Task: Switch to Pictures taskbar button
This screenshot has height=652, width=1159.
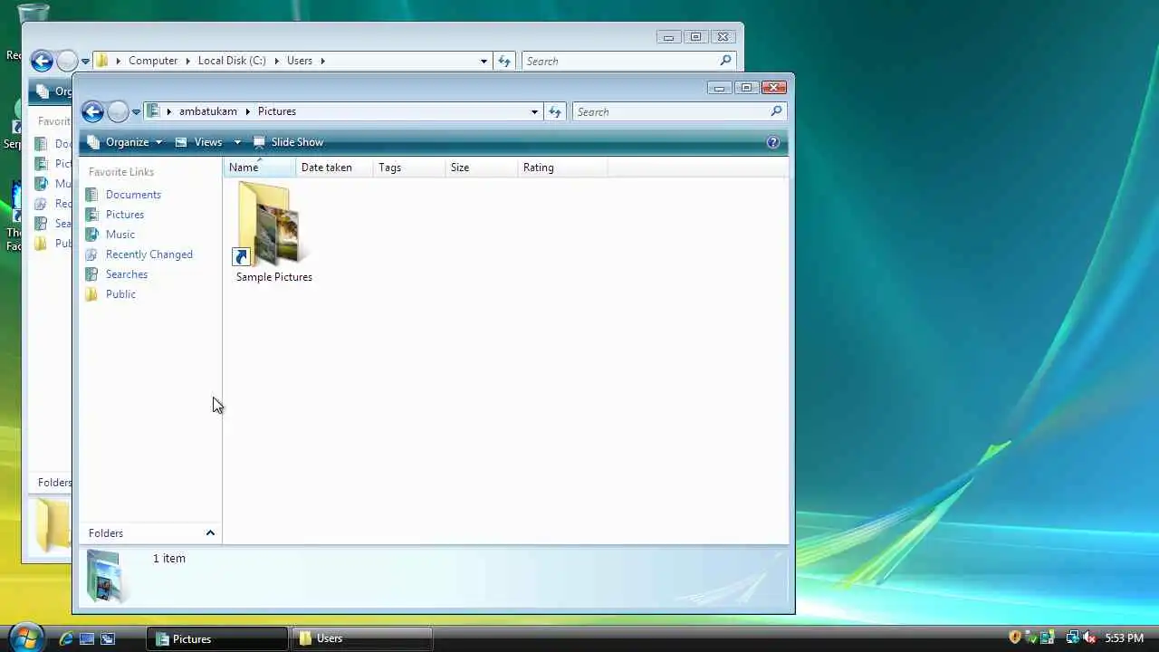Action: [x=217, y=638]
